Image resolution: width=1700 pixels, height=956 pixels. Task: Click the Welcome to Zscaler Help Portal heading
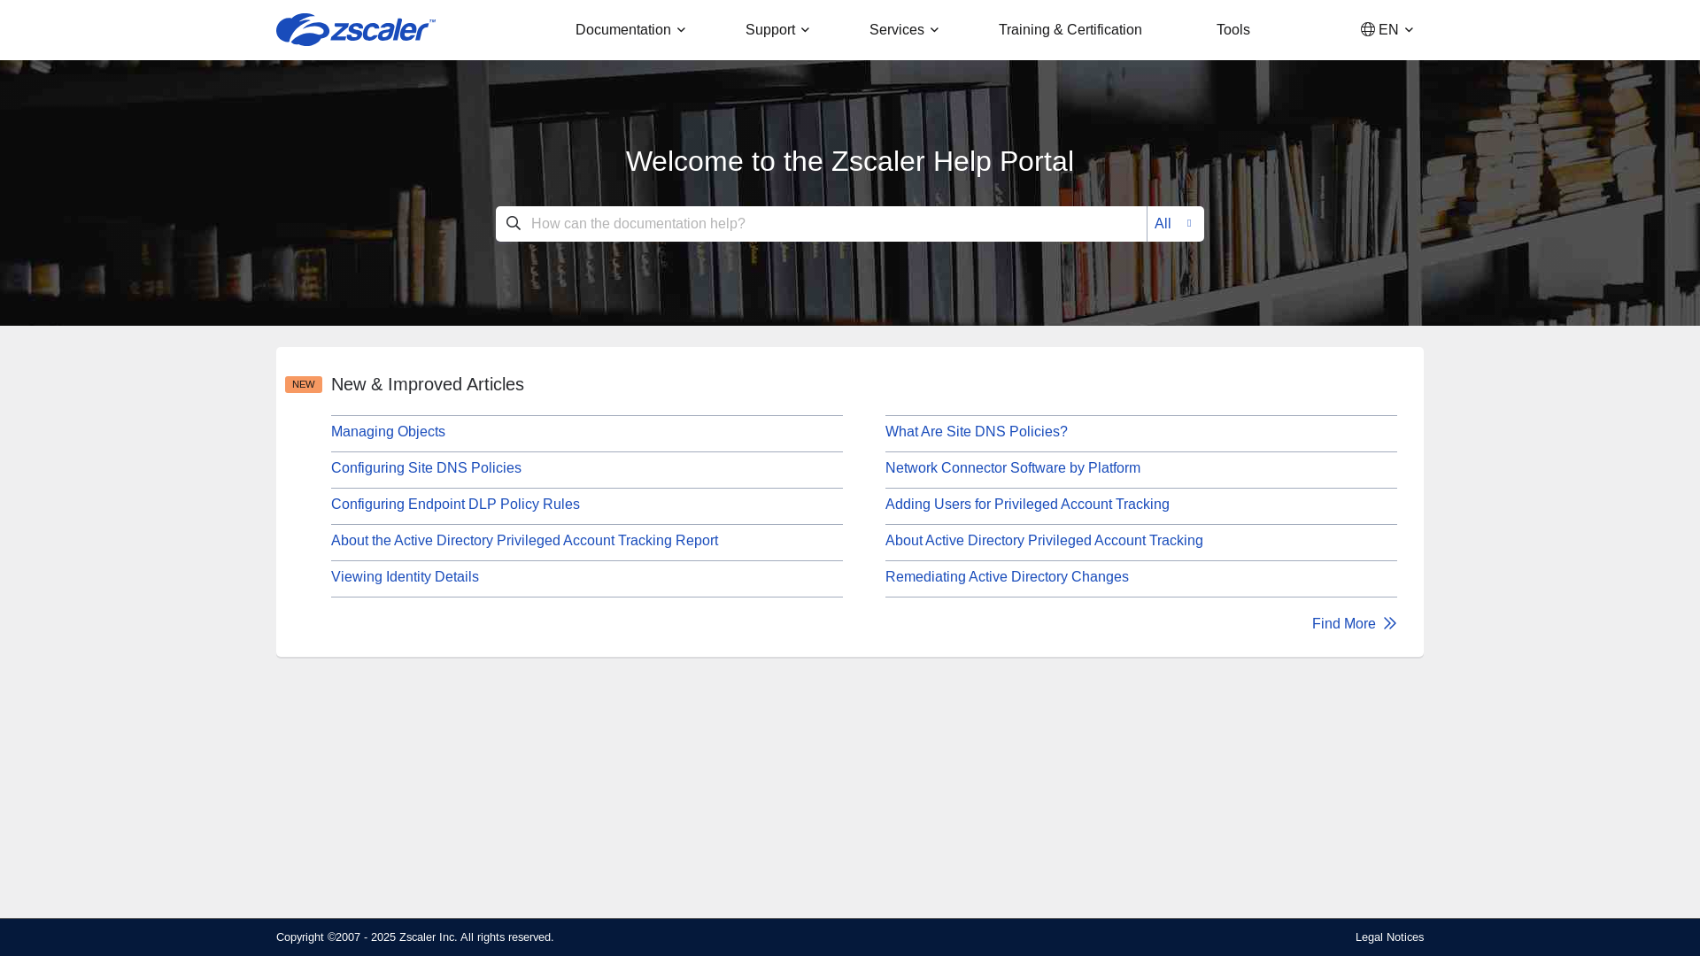click(850, 161)
